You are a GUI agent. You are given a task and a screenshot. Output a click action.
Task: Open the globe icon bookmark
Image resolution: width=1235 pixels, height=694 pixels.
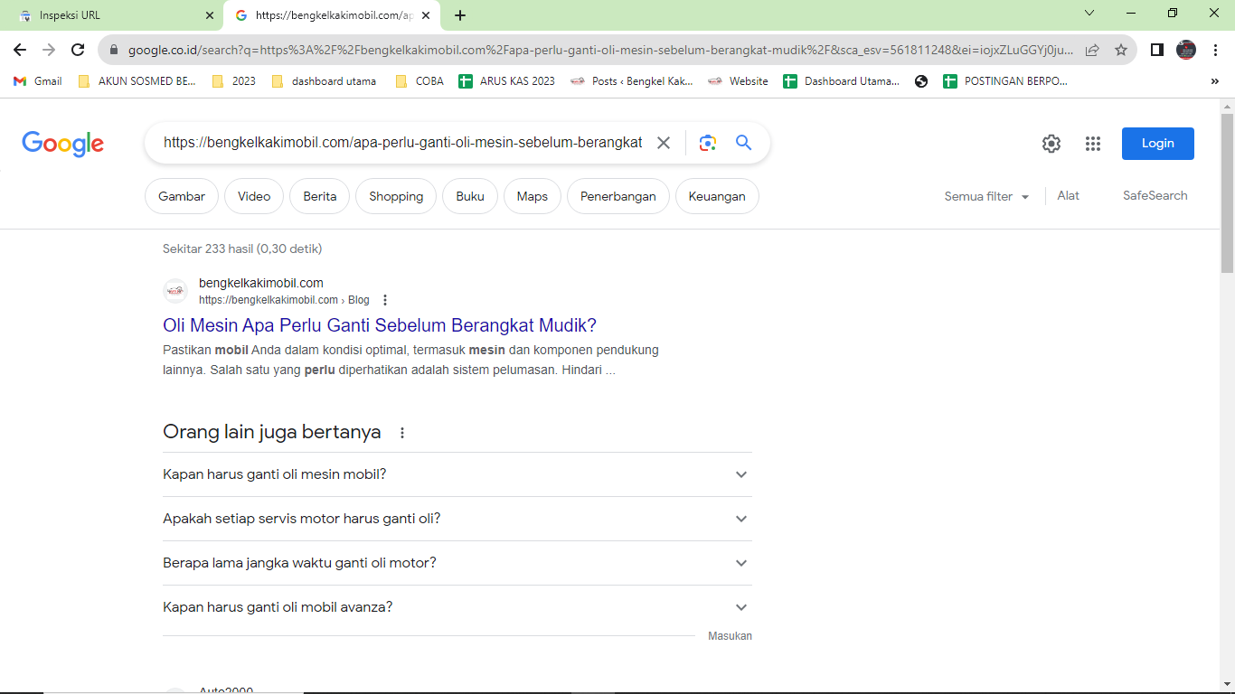click(x=921, y=81)
